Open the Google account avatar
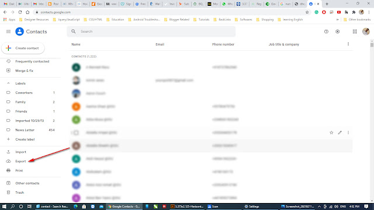 tap(366, 32)
